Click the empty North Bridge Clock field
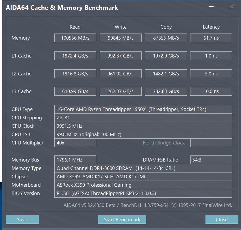This screenshot has width=241, height=230. [x=211, y=143]
